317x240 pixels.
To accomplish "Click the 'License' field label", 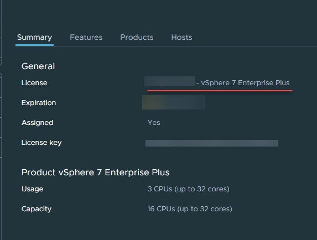I will [34, 83].
